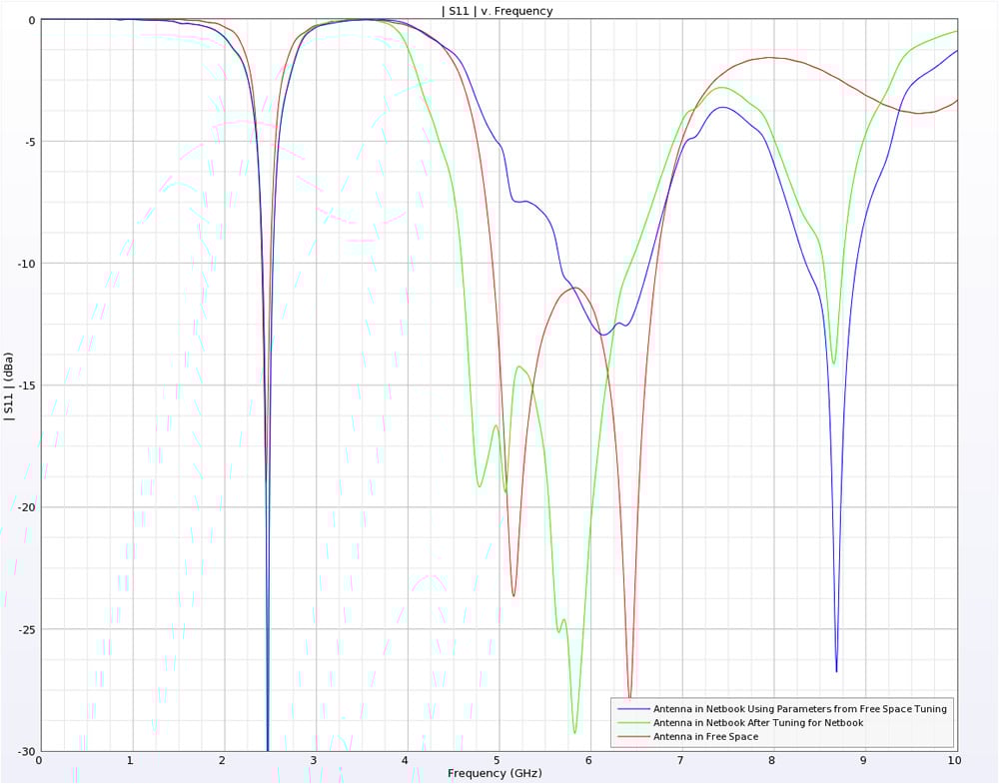999x784 pixels.
Task: Click the brown legend line swatch
Action: point(631,737)
